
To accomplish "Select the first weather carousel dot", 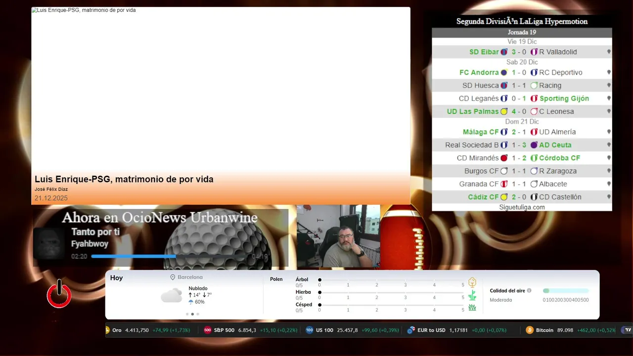I will [x=187, y=314].
